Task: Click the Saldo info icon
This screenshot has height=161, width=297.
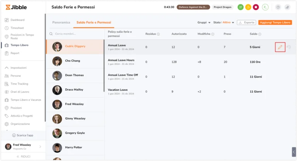Action: [260, 34]
